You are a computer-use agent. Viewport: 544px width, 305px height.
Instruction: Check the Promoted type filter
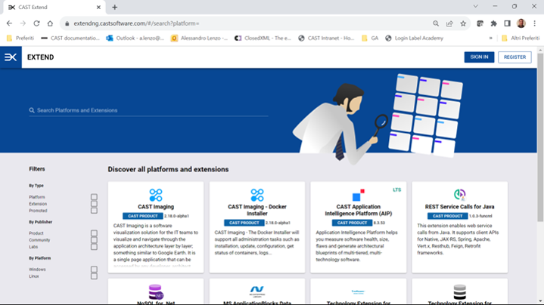(x=94, y=211)
